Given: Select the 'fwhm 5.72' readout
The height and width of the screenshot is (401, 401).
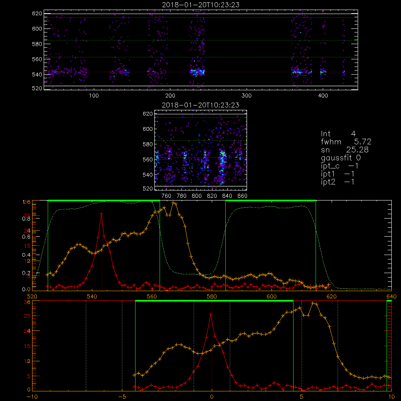Looking at the screenshot, I should point(346,142).
